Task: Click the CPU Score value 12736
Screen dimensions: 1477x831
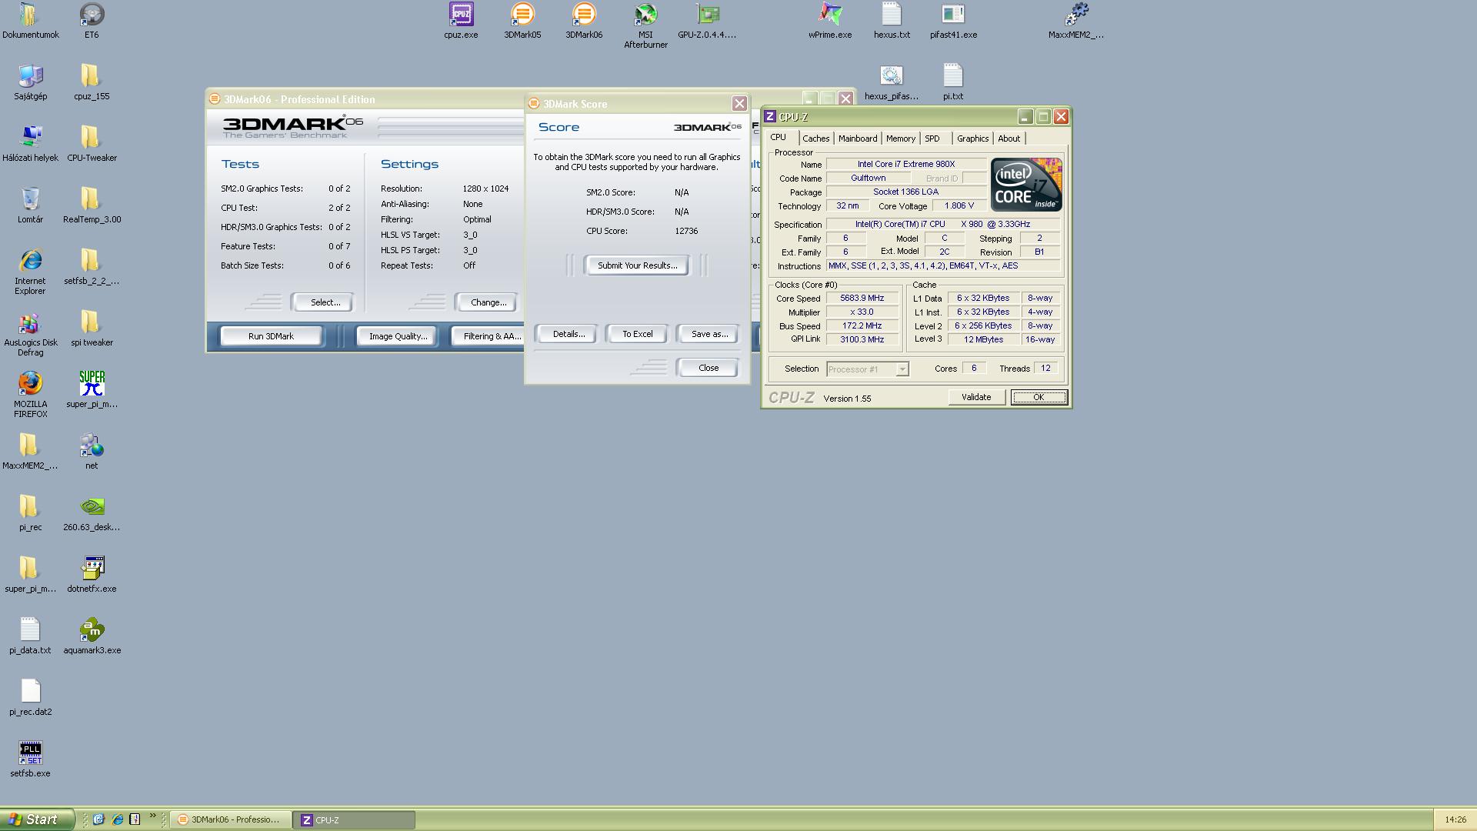Action: click(686, 231)
